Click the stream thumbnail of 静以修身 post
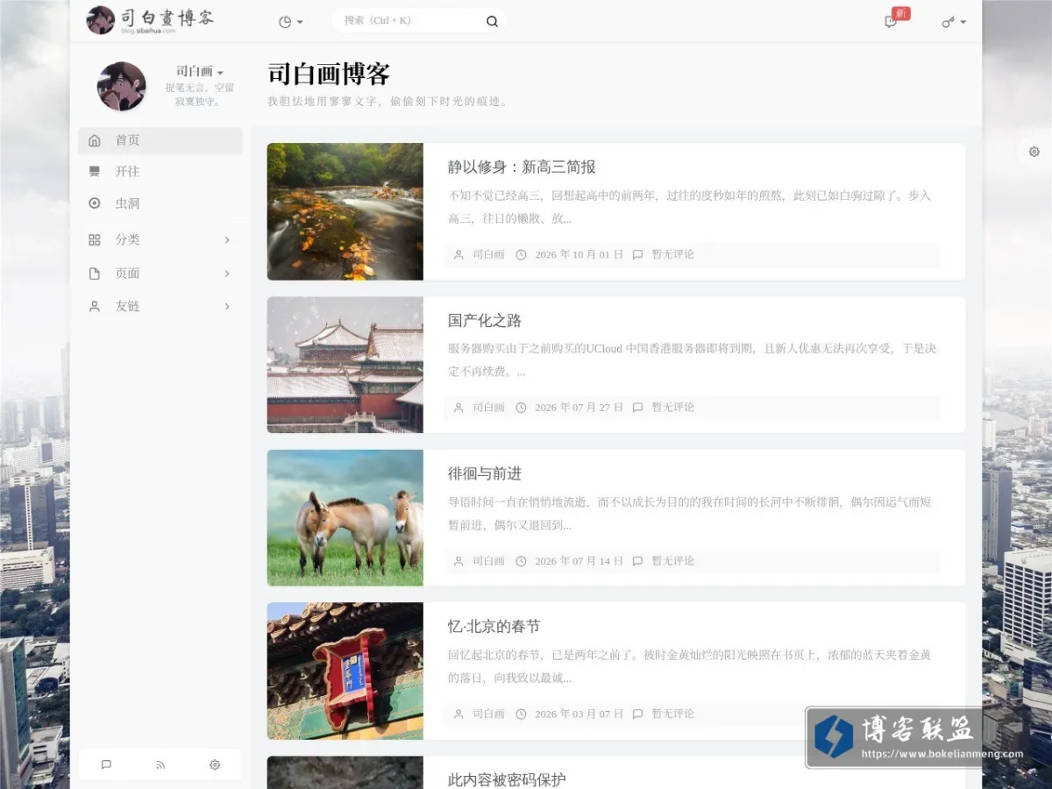The width and height of the screenshot is (1052, 789). coord(345,211)
